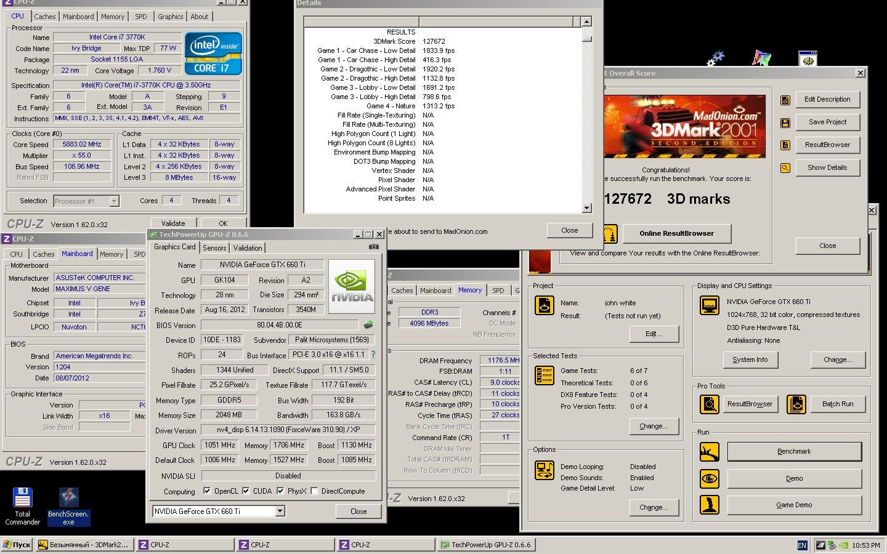Click the Selected Tests checklist icon
The width and height of the screenshot is (887, 554).
[544, 375]
